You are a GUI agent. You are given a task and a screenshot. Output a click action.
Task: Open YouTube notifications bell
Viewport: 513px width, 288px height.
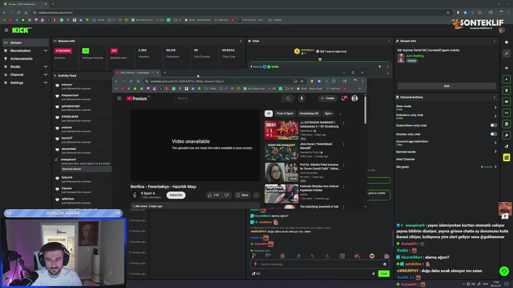click(343, 98)
